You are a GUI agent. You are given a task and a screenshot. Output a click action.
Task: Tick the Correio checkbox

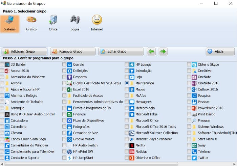(x=64, y=64)
